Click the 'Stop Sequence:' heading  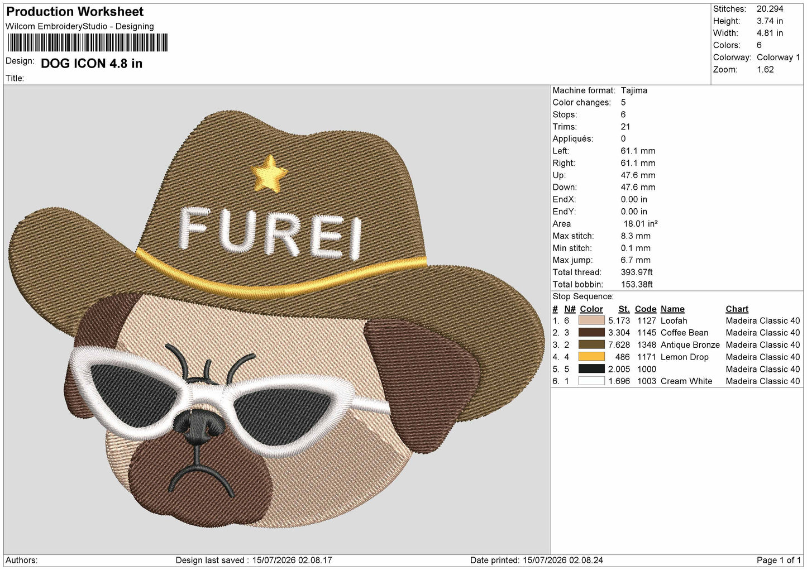[583, 296]
